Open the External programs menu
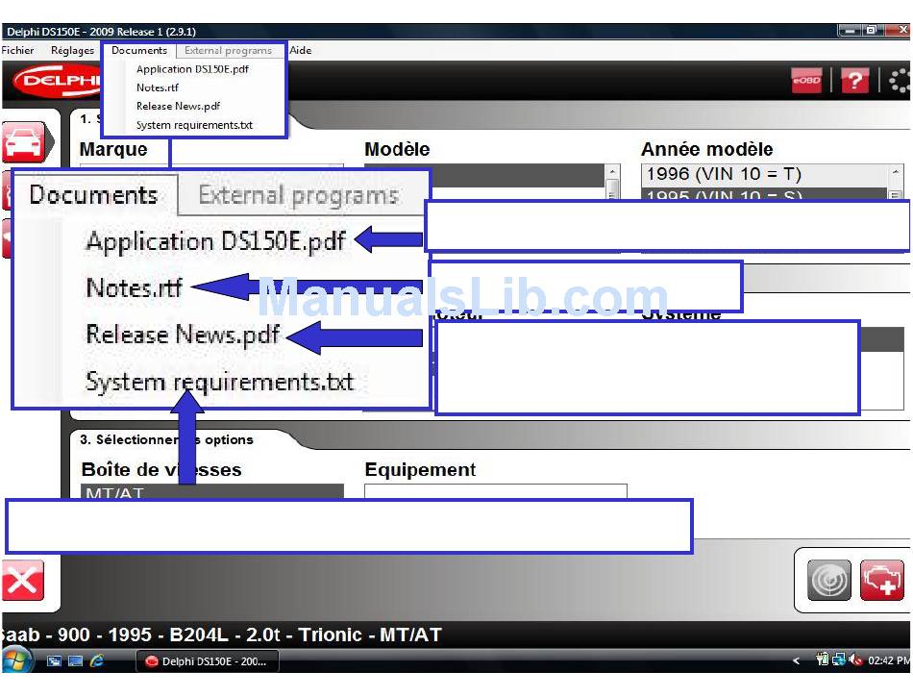This screenshot has height=697, width=913. pos(229,51)
